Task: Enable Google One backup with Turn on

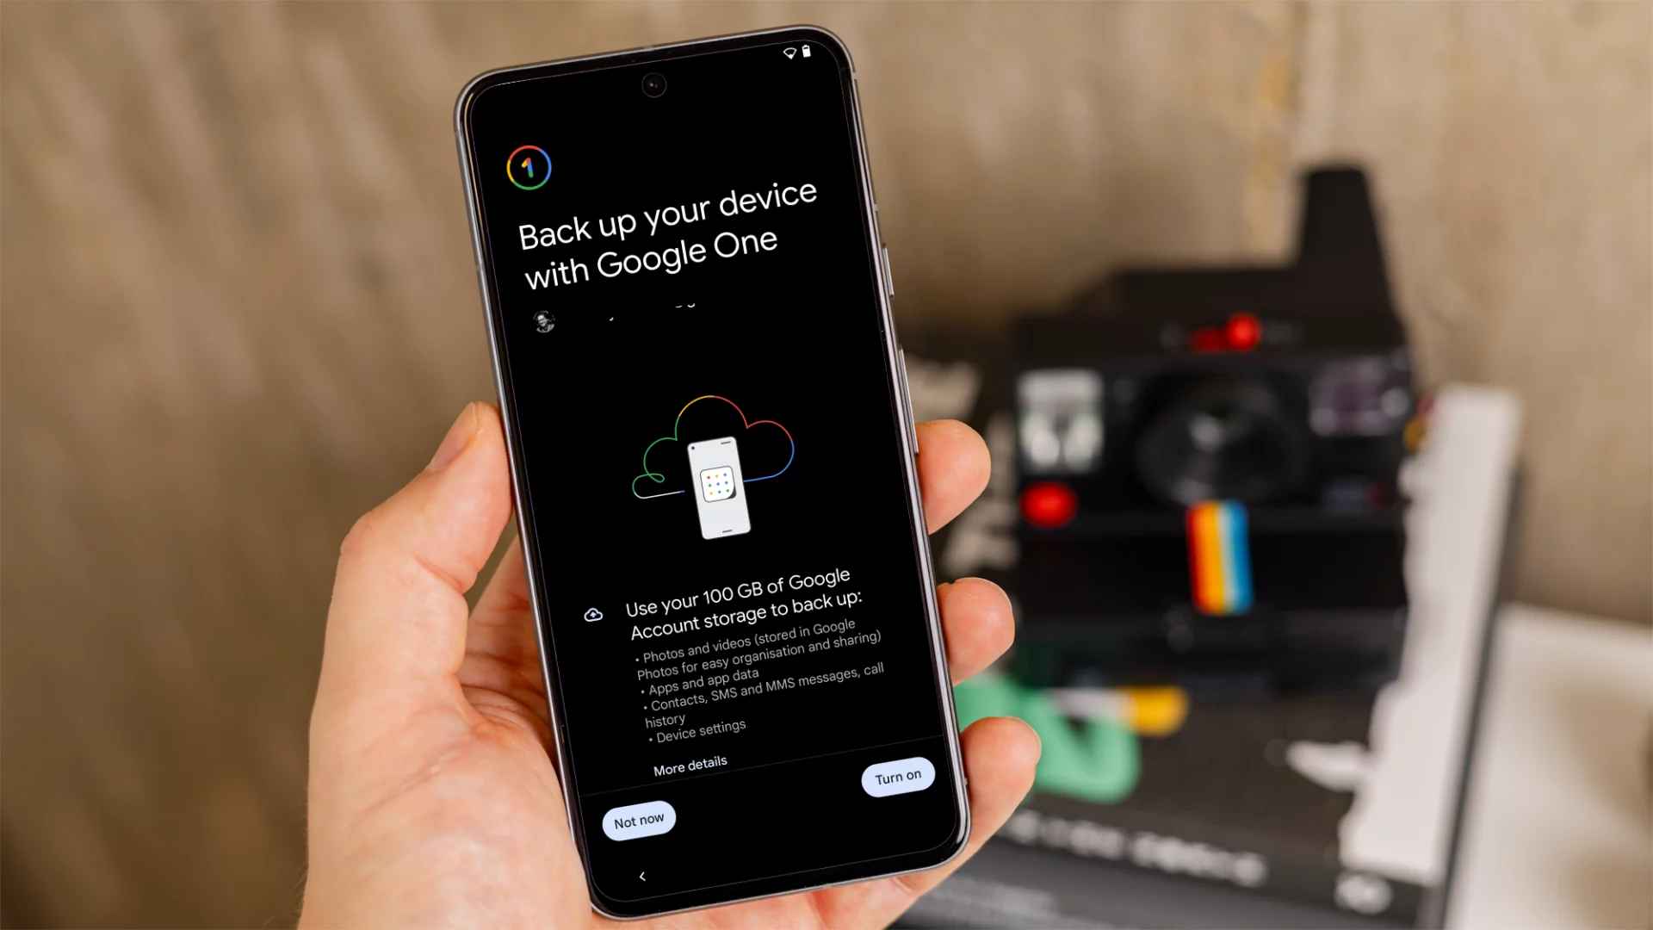Action: click(x=897, y=776)
